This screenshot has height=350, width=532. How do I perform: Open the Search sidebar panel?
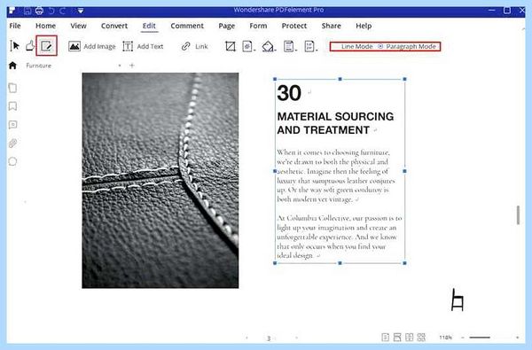click(12, 161)
